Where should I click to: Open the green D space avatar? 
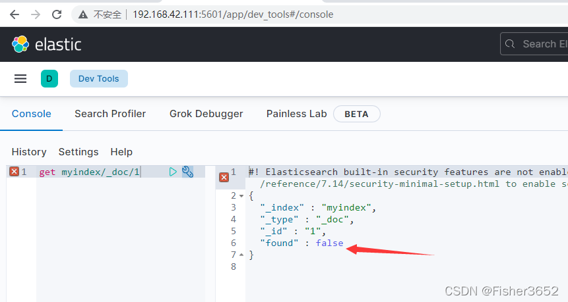[49, 78]
